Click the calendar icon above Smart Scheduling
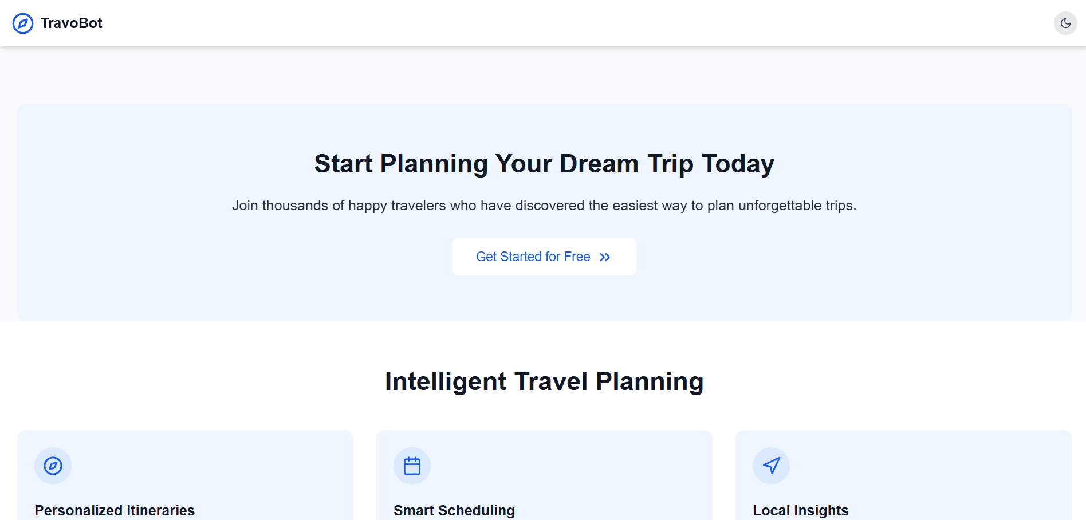1086x520 pixels. coord(412,466)
